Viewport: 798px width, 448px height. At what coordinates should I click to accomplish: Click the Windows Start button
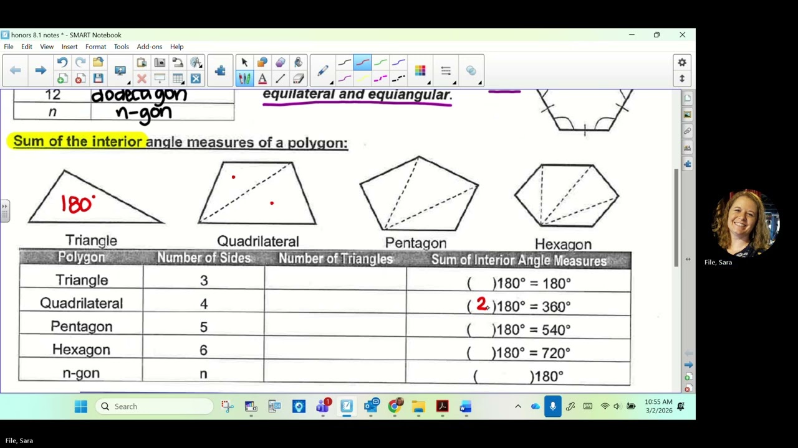click(81, 406)
